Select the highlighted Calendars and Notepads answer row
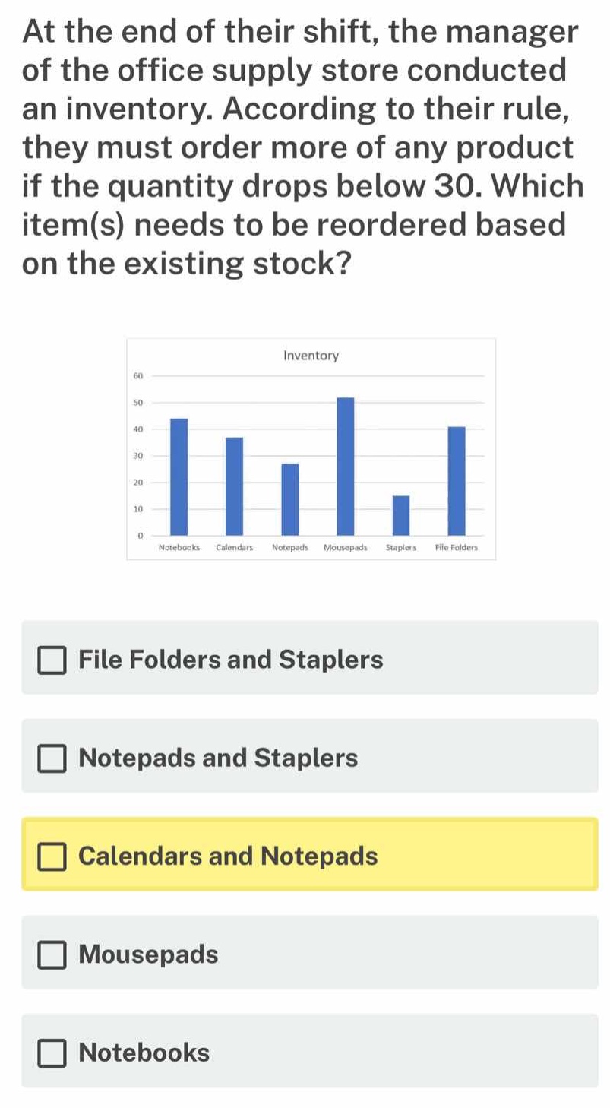Image resolution: width=610 pixels, height=1108 pixels. coord(310,854)
